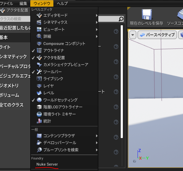Uncheck ワールドセッティング in the window menu
Viewport: 183px width, 171px height.
click(x=33, y=100)
